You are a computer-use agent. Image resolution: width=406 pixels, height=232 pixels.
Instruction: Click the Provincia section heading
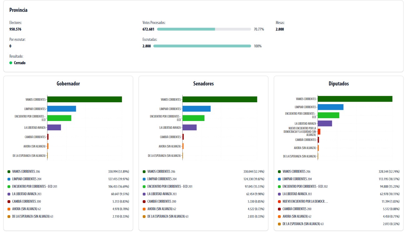click(18, 10)
